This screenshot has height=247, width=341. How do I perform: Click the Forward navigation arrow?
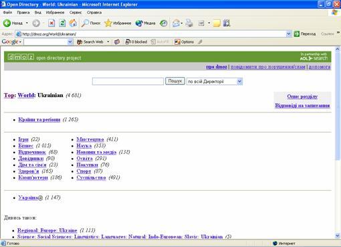coord(36,23)
